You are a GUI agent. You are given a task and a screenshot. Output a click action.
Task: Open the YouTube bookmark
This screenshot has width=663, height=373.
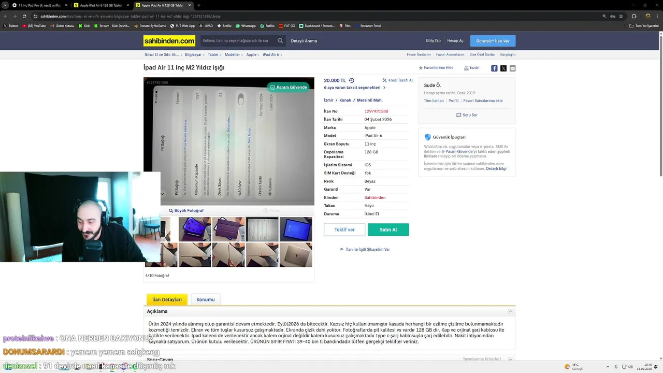pyautogui.click(x=34, y=25)
